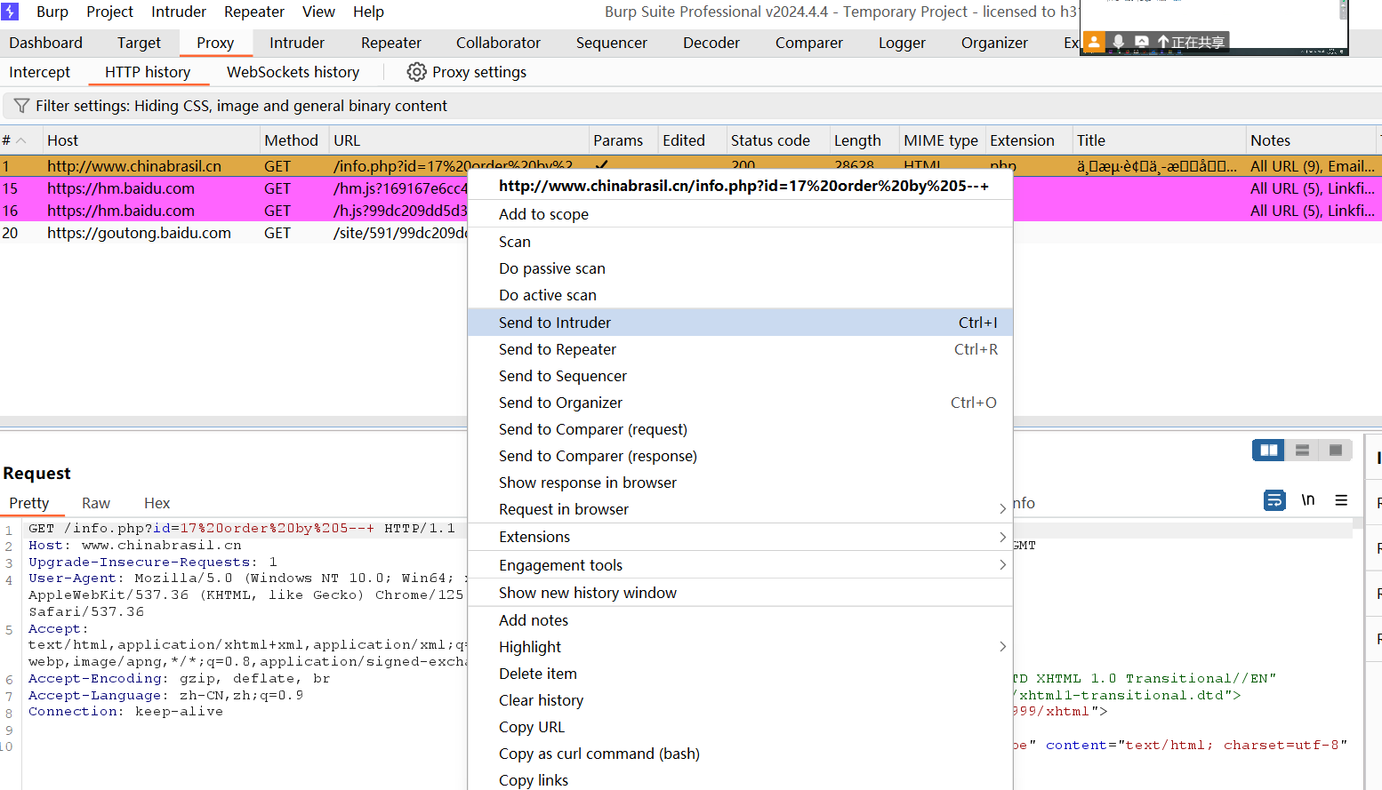1382x790 pixels.
Task: Select Copy as curl command (bash)
Action: pyautogui.click(x=740, y=754)
